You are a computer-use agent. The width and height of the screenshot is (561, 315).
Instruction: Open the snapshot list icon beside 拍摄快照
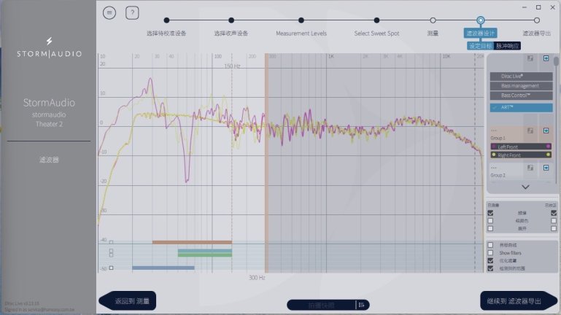(362, 305)
